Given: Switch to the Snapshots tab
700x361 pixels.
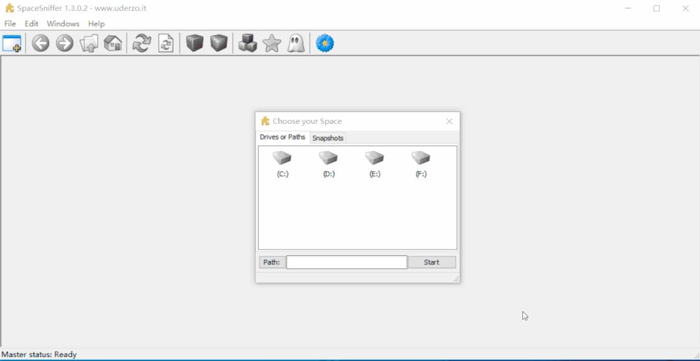Looking at the screenshot, I should 328,138.
